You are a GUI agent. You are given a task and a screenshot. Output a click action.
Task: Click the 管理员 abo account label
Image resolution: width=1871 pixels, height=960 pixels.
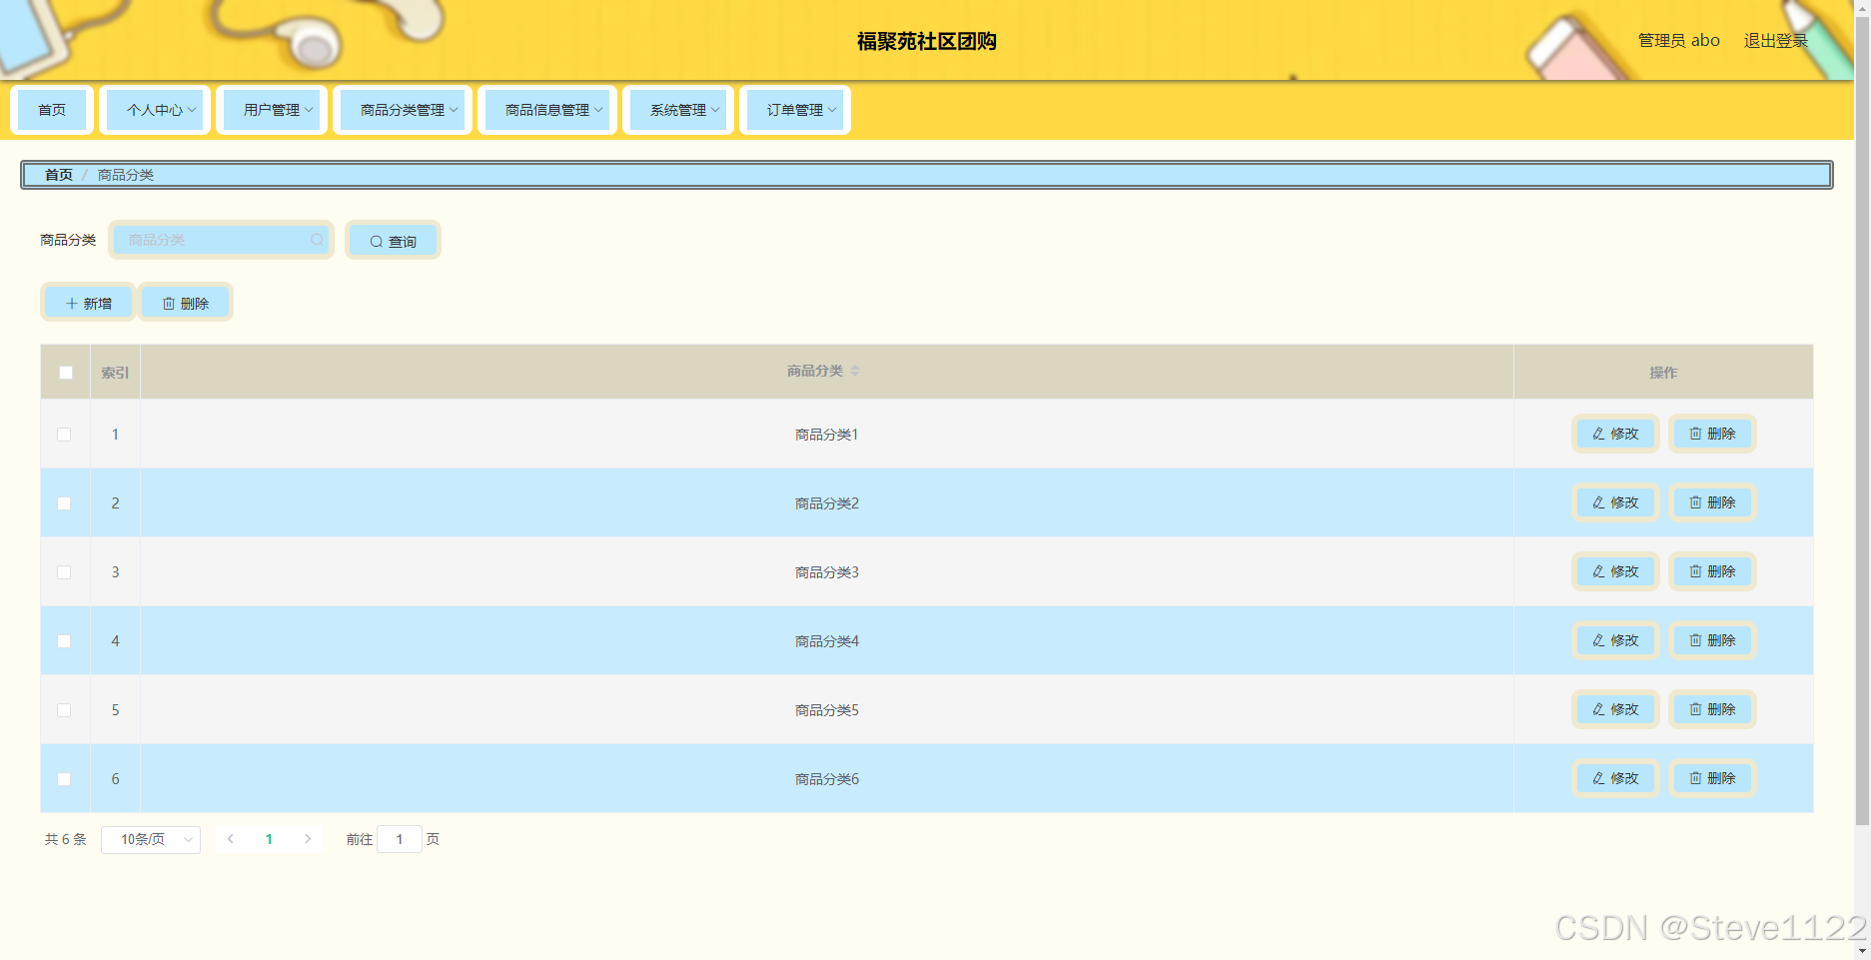pyautogui.click(x=1679, y=41)
